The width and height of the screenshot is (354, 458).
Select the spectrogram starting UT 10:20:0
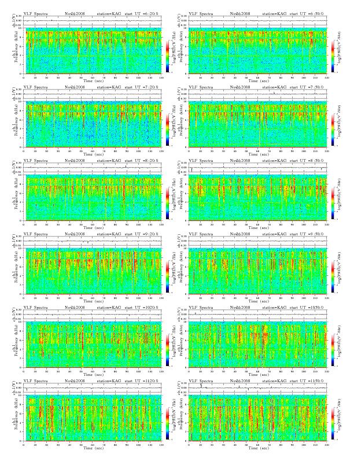93,345
